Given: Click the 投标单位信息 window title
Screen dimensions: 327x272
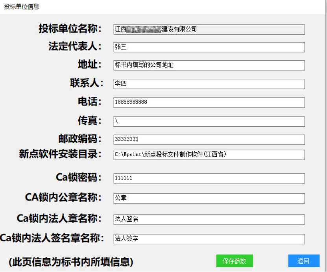Looking at the screenshot, I should (x=22, y=7).
